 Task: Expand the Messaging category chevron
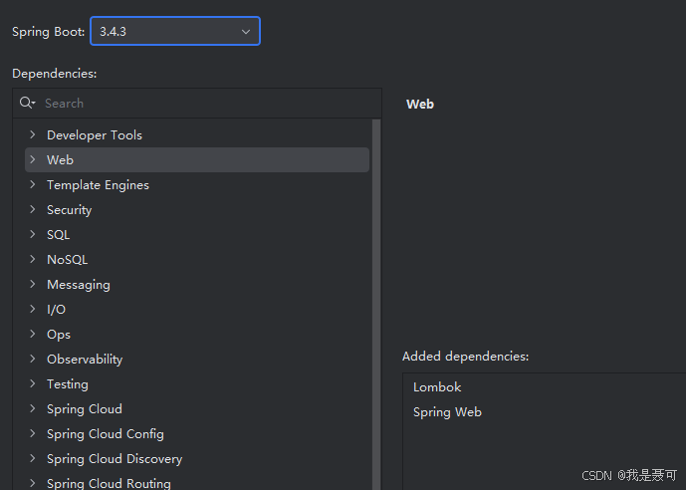(33, 285)
